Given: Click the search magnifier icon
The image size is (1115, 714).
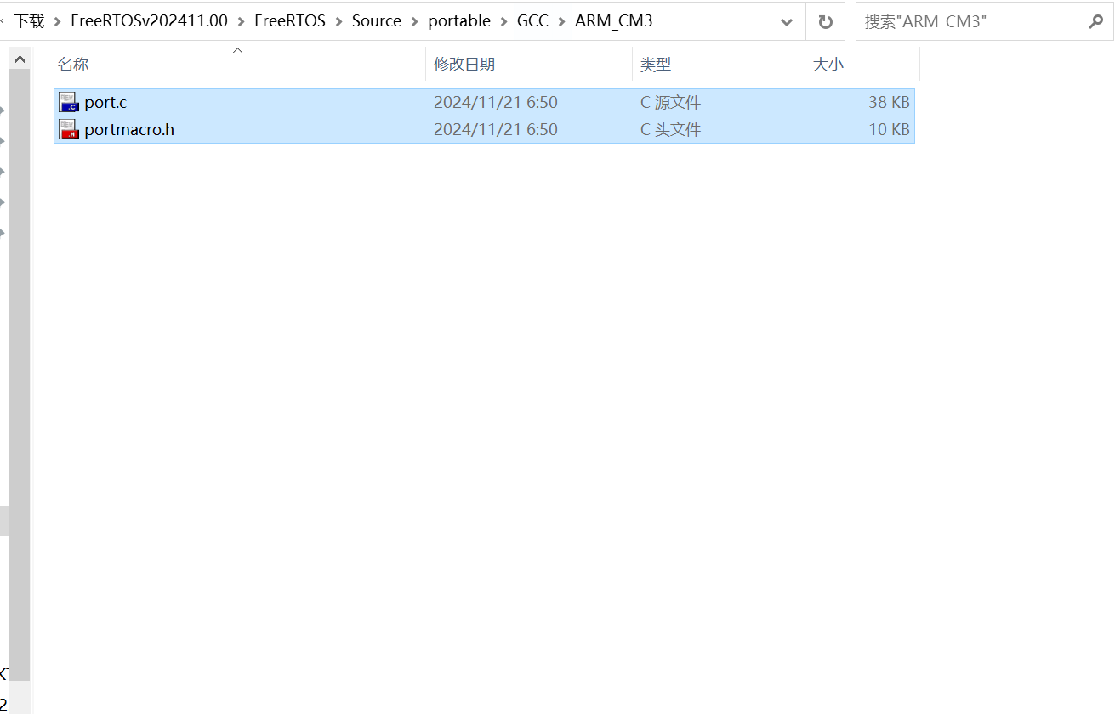Looking at the screenshot, I should [x=1095, y=22].
